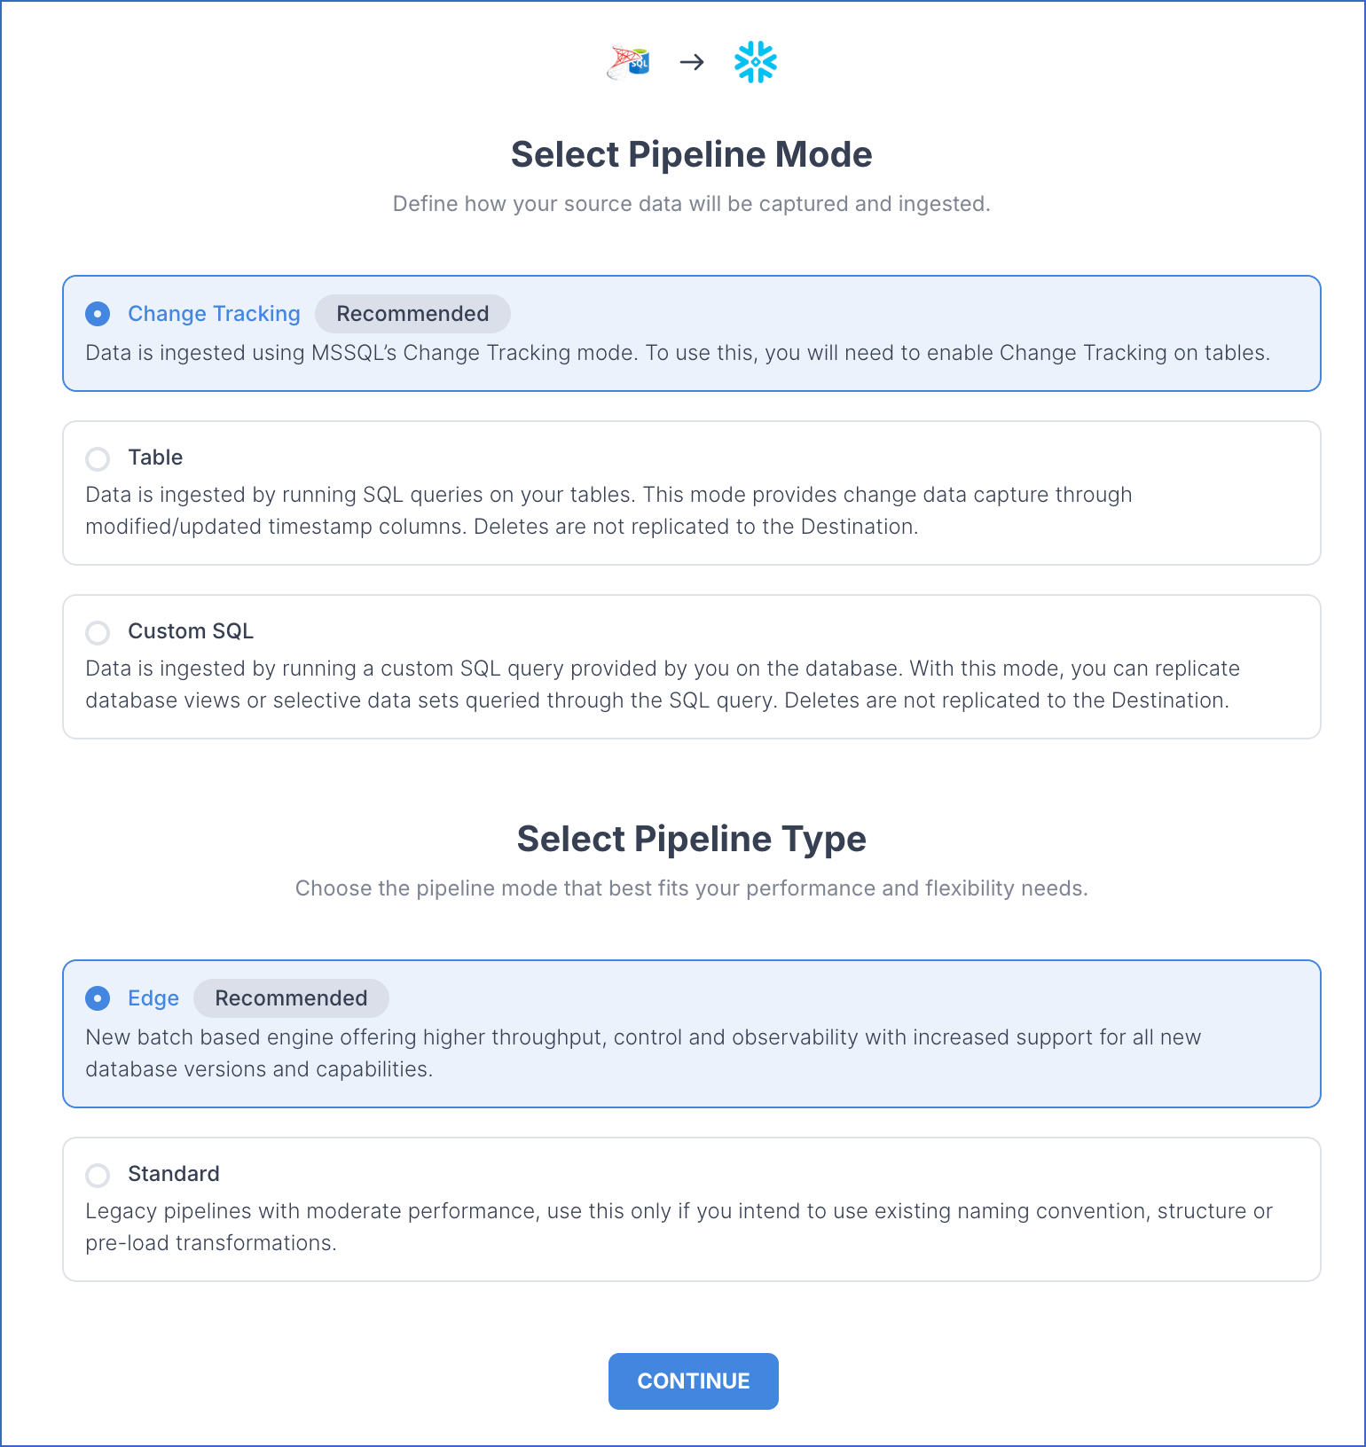Screen dimensions: 1366x1447
Task: Select the Table radio button
Action: [x=98, y=458]
